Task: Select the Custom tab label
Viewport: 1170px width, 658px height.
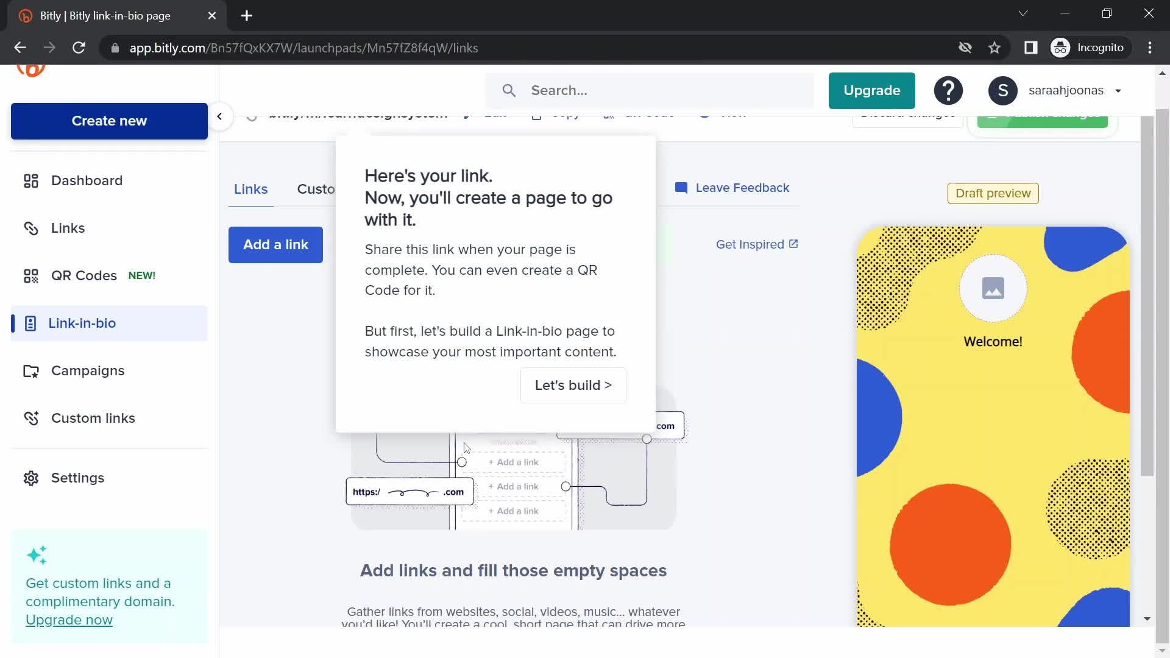Action: [x=316, y=188]
